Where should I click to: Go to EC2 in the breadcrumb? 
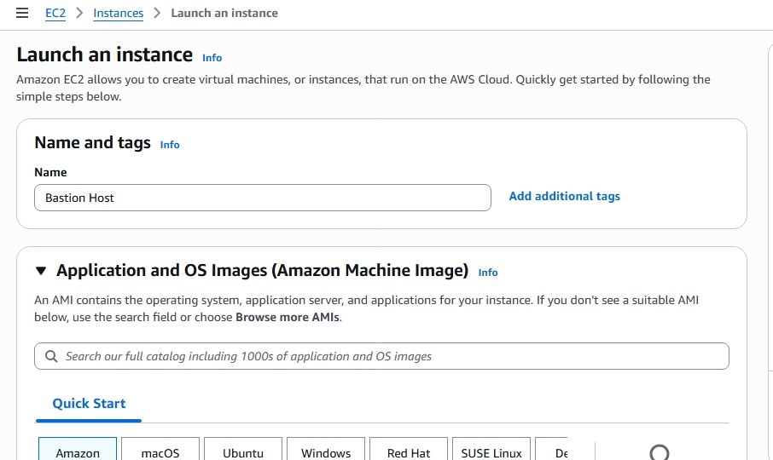tap(55, 13)
